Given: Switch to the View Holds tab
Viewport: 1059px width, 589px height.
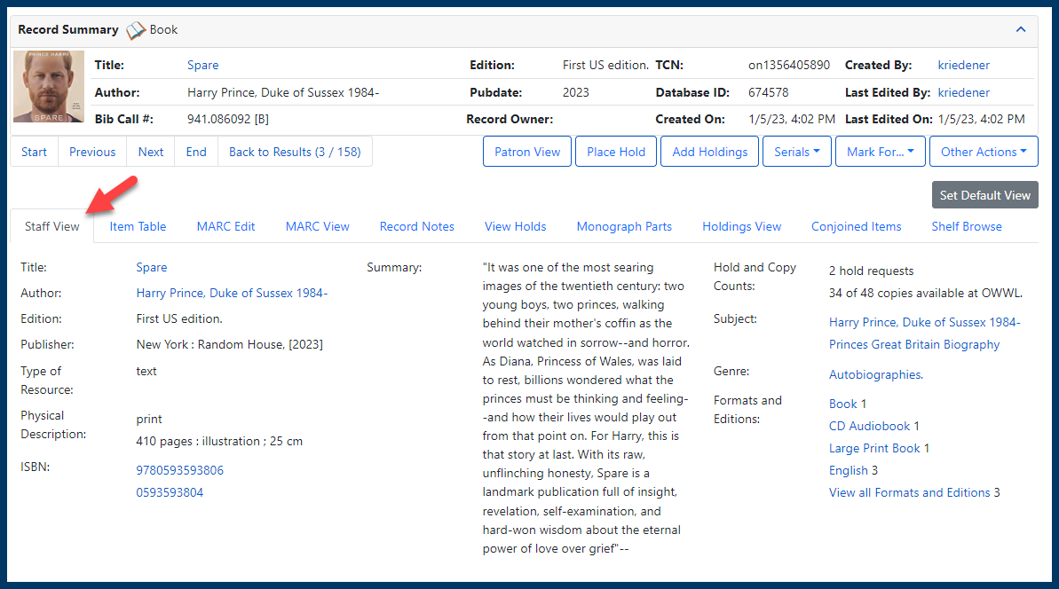Looking at the screenshot, I should 516,227.
